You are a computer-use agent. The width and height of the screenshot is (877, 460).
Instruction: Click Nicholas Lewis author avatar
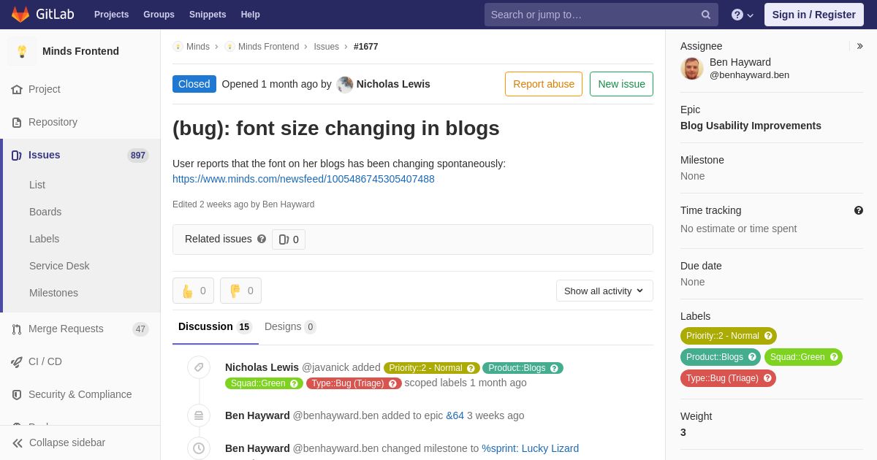point(345,84)
